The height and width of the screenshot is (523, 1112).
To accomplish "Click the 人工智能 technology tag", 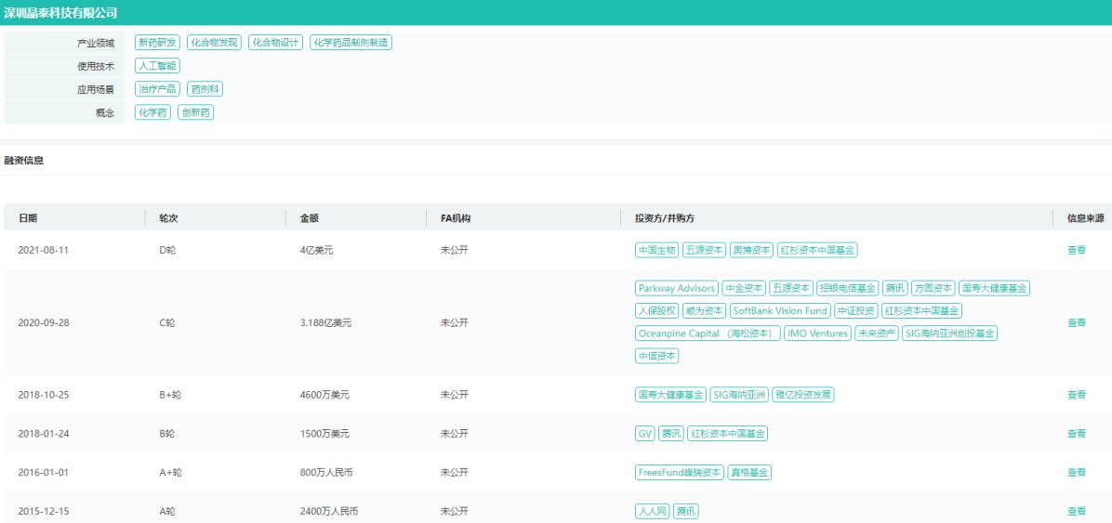I will pyautogui.click(x=156, y=66).
